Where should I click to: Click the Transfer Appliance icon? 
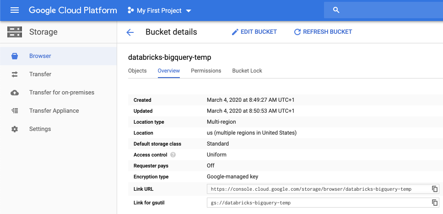click(15, 111)
